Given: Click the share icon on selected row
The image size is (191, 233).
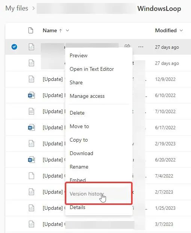Looking at the screenshot, I should [x=127, y=46].
